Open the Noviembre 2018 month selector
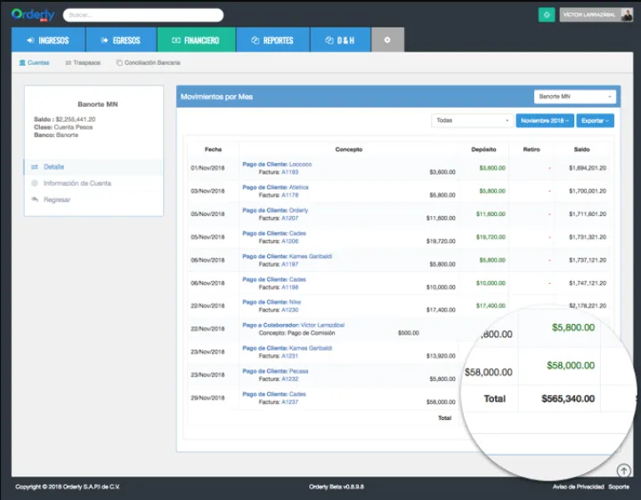The image size is (641, 500). point(544,120)
